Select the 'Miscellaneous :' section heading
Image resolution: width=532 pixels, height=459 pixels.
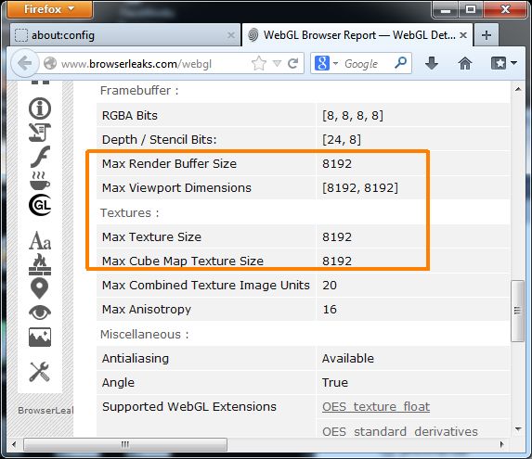pyautogui.click(x=144, y=335)
